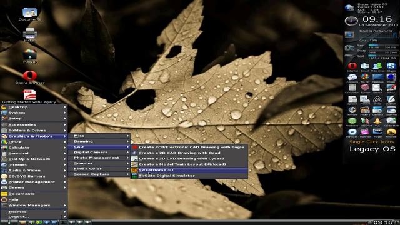Open the Drawing graphics submenu
The width and height of the screenshot is (400, 225).
(99, 141)
